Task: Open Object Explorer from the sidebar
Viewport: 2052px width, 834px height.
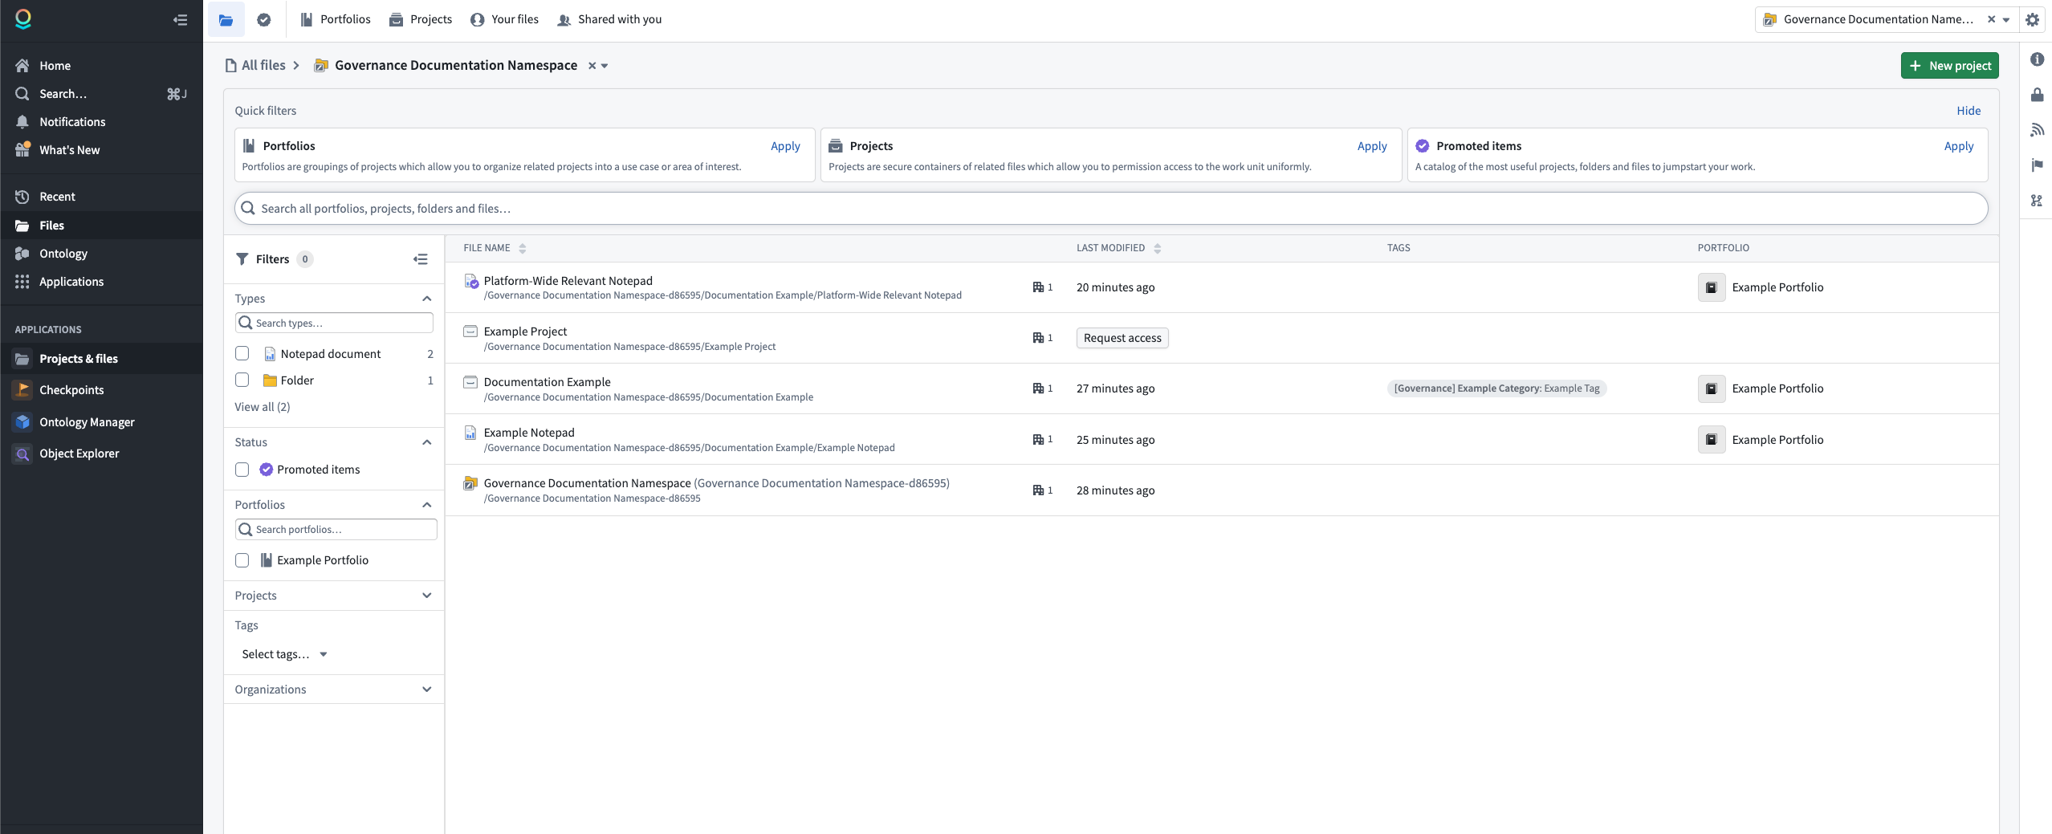Action: [80, 453]
